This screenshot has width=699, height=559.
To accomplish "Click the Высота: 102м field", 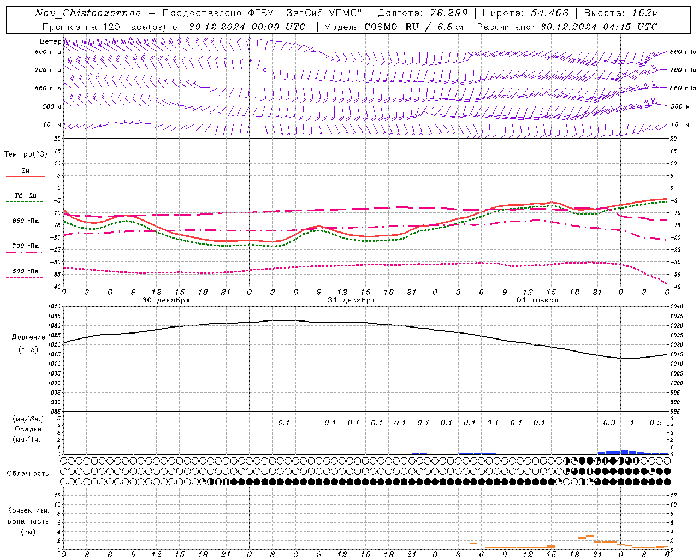I will click(x=621, y=13).
